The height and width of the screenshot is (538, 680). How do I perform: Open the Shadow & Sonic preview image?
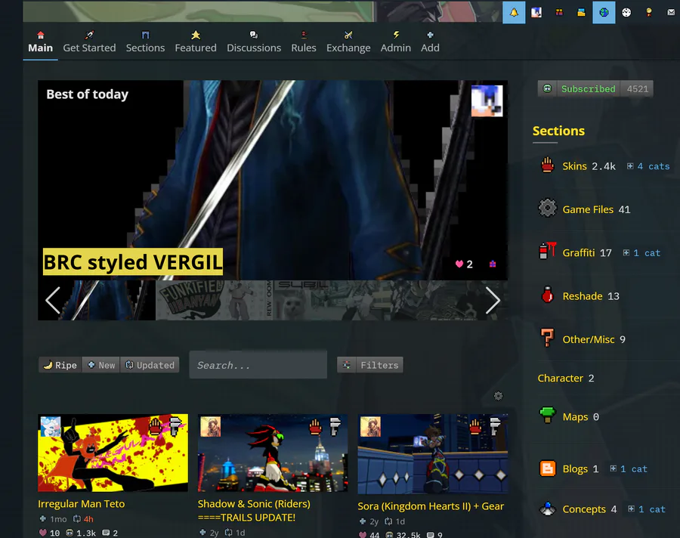(x=273, y=453)
